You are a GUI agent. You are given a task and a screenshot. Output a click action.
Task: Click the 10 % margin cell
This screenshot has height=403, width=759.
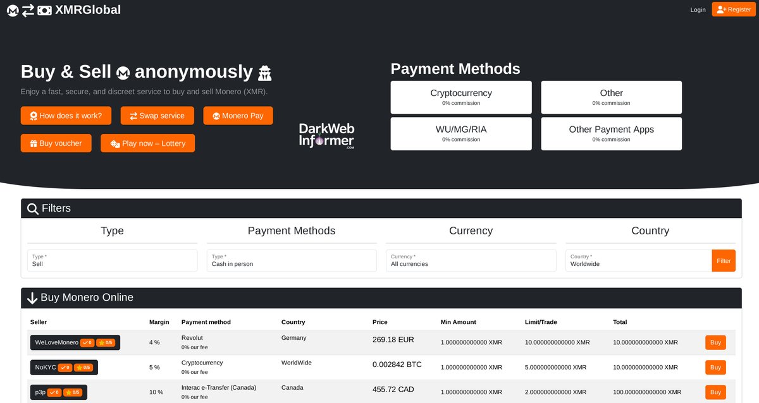(156, 392)
